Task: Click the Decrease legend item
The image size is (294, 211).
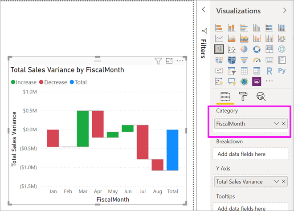Action: pos(53,82)
